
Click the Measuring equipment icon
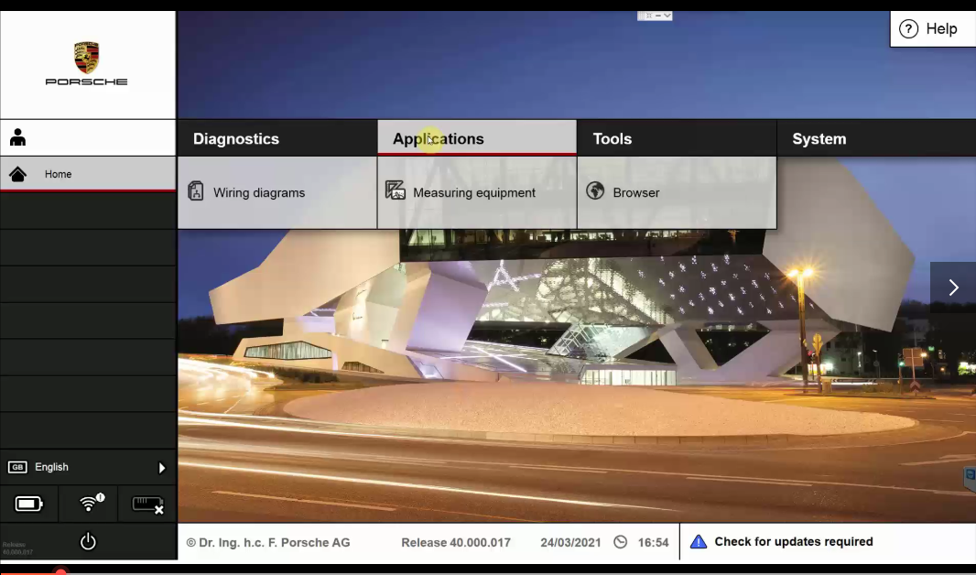click(396, 190)
